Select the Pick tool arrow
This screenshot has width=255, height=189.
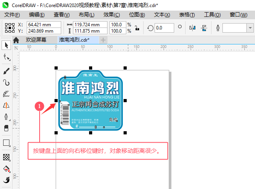(x=6, y=45)
